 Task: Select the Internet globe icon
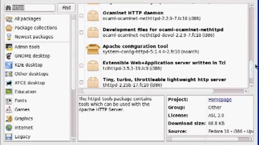click(9, 128)
